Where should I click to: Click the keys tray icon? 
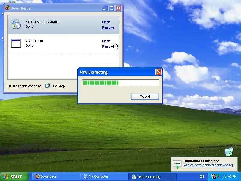[213, 176]
